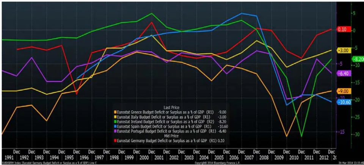
Task: Click the 2010 year label on time axis
Action: 294,158
